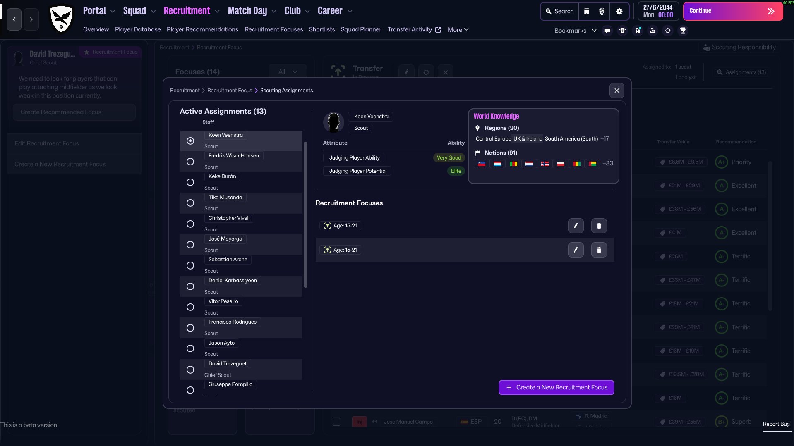
Task: Click Create a New Recruitment Focus button
Action: tap(556, 387)
